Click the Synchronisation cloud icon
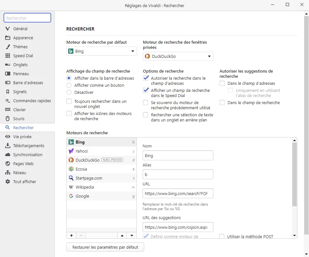 (7, 155)
